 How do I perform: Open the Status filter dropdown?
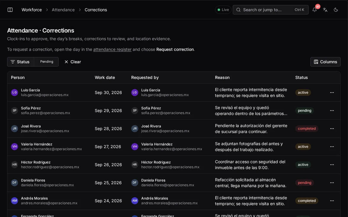coord(20,62)
